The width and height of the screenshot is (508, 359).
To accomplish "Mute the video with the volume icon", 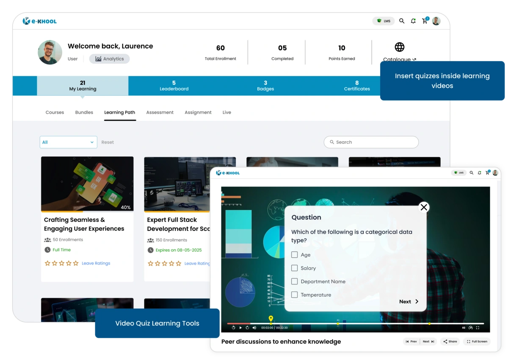I will pyautogui.click(x=254, y=328).
